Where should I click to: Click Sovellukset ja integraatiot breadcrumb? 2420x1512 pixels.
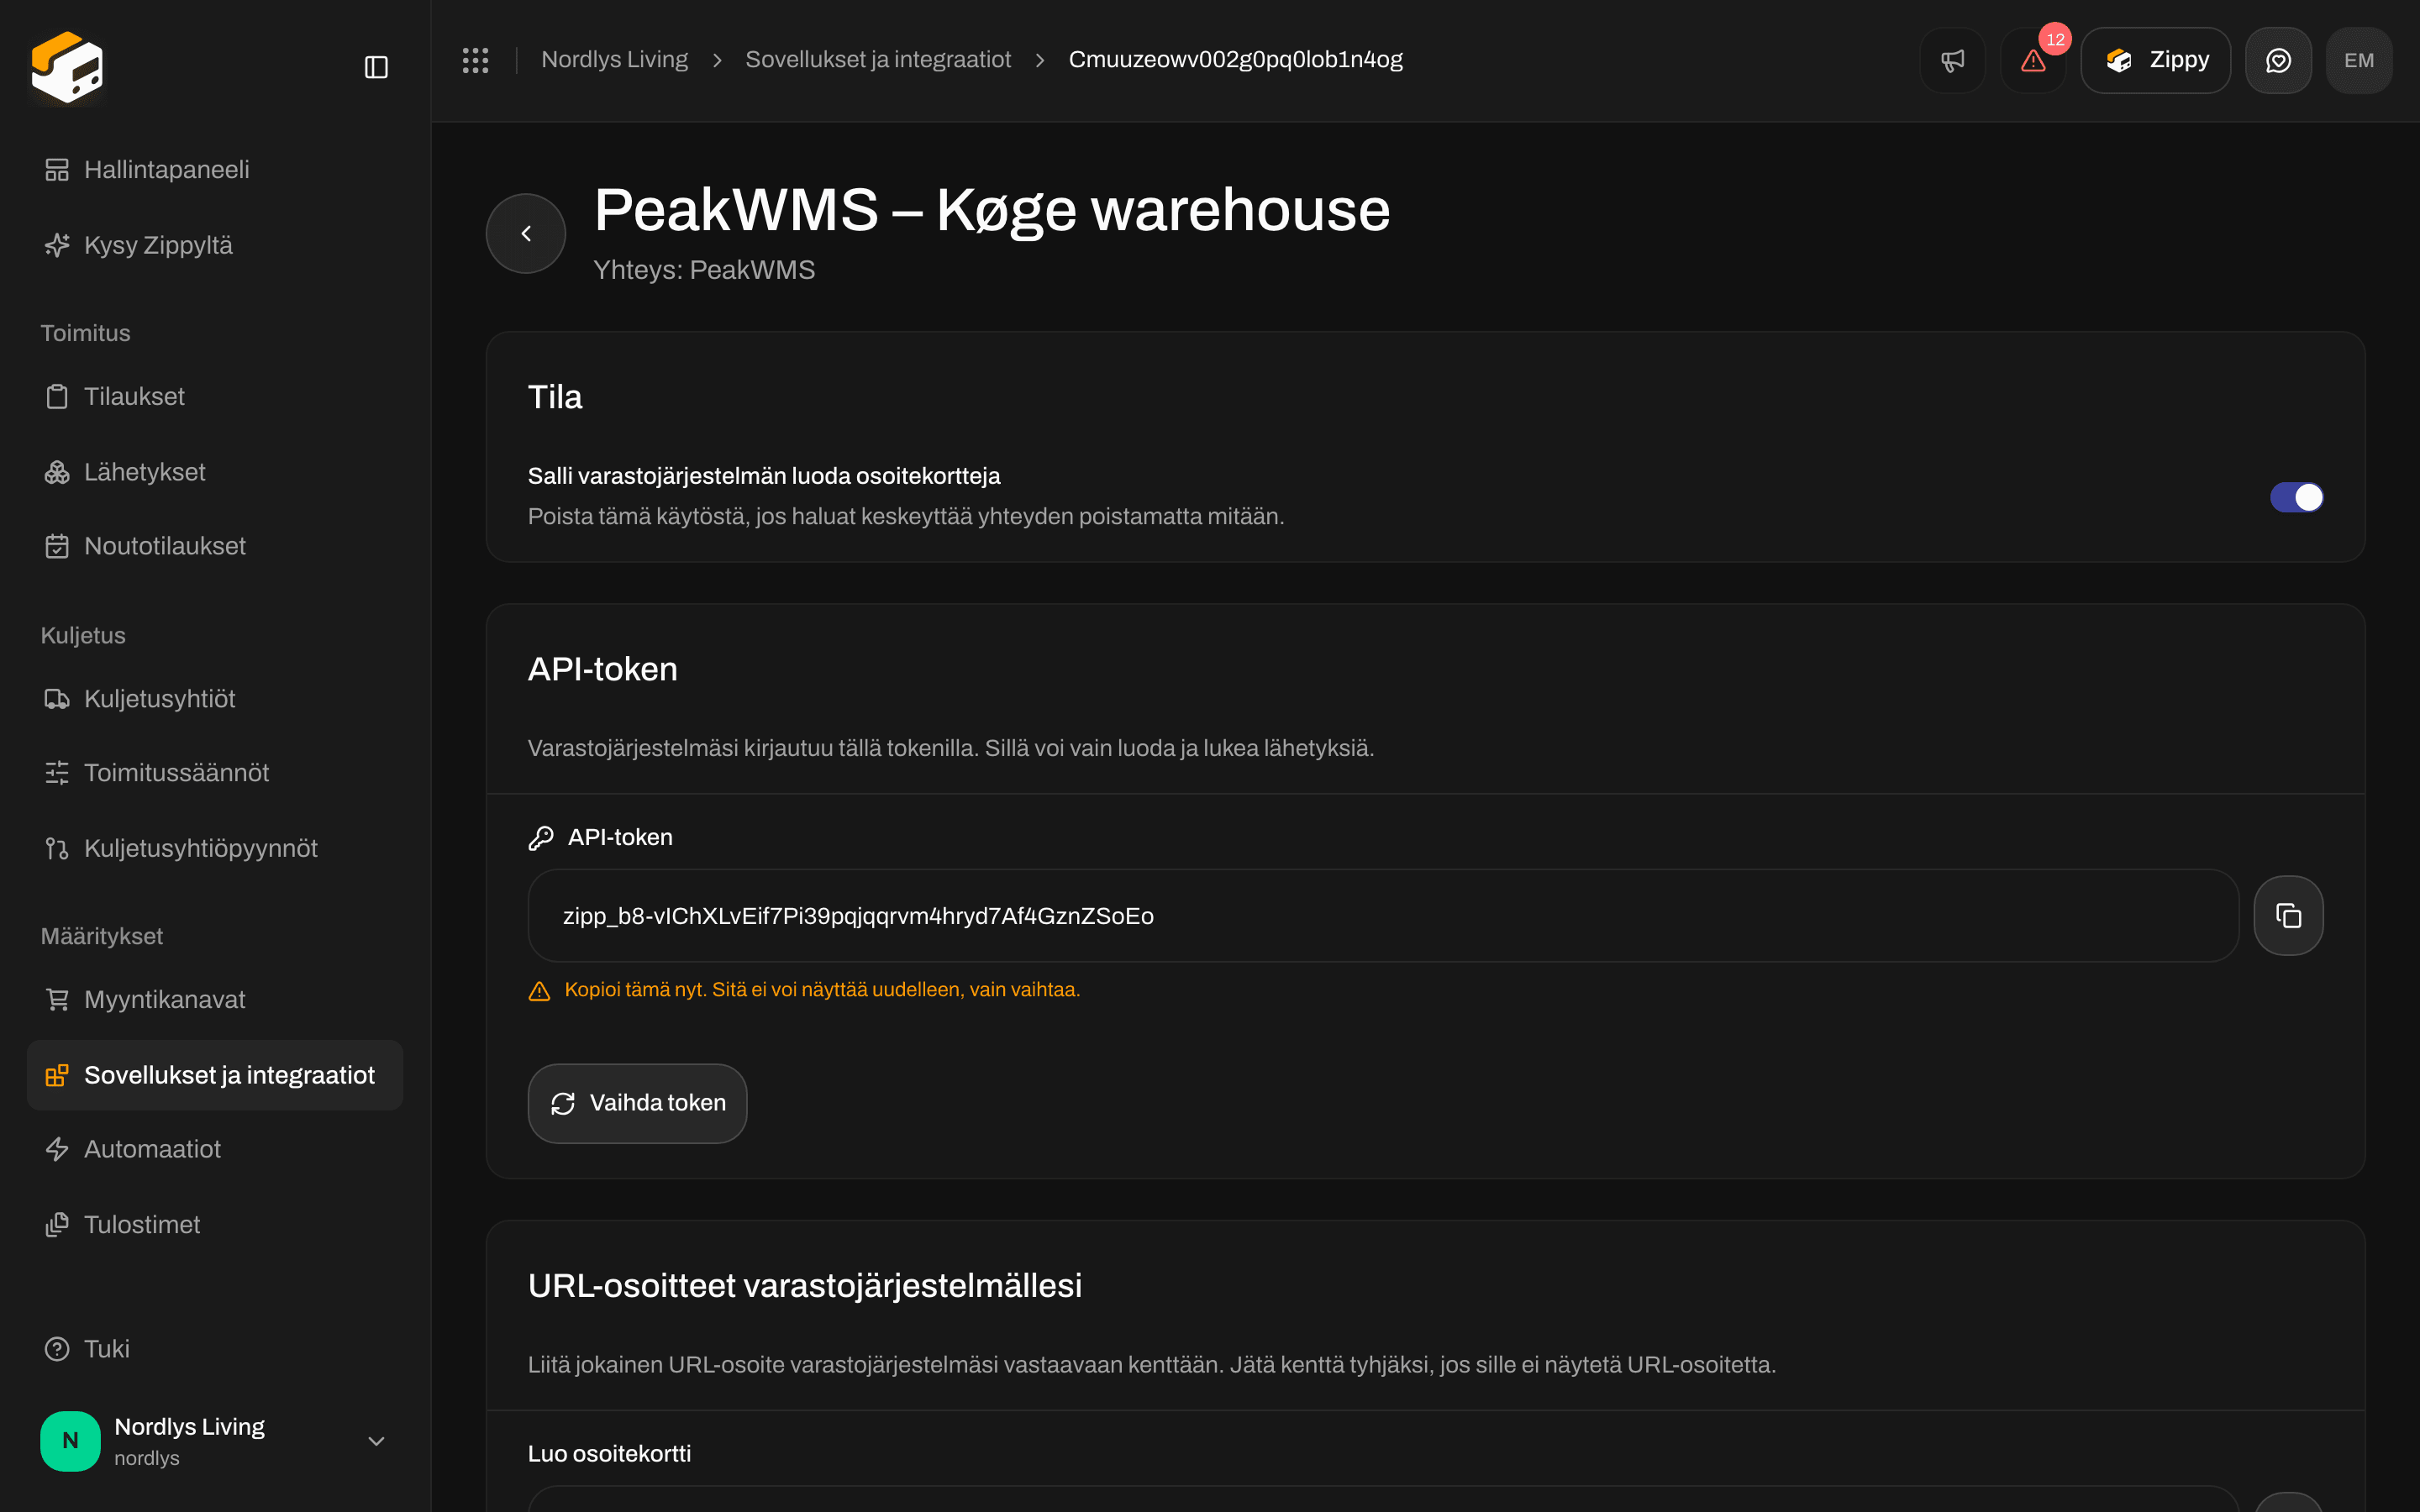click(x=878, y=60)
